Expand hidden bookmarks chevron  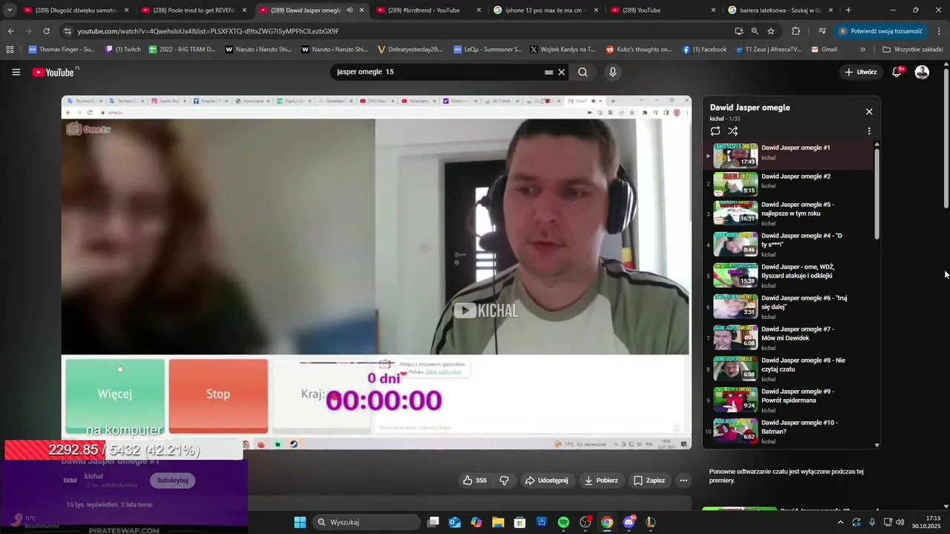pyautogui.click(x=862, y=50)
